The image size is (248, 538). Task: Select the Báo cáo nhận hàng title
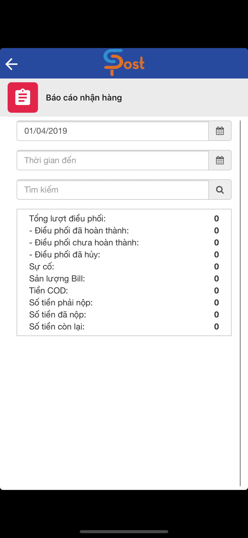84,98
